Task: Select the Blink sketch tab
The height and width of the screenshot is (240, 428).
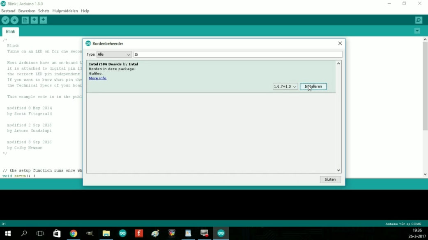Action: [x=10, y=32]
